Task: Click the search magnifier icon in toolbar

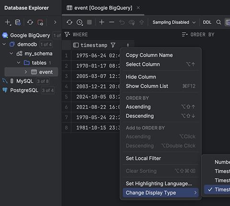Action: pos(218,22)
